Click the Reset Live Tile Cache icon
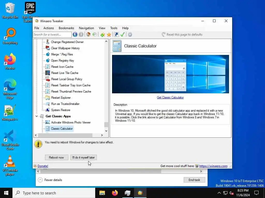 [48, 73]
